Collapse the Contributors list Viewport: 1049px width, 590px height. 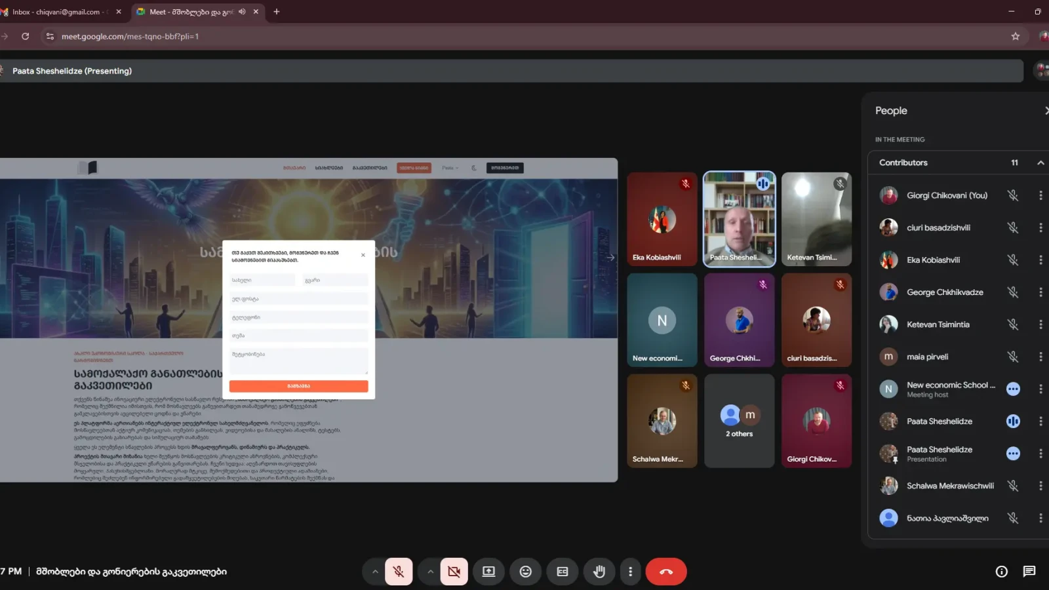tap(1040, 163)
